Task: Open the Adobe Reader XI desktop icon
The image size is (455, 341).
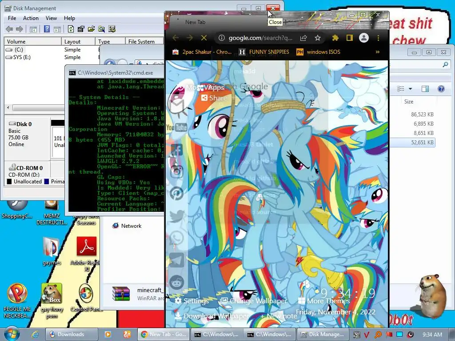Action: (86, 254)
